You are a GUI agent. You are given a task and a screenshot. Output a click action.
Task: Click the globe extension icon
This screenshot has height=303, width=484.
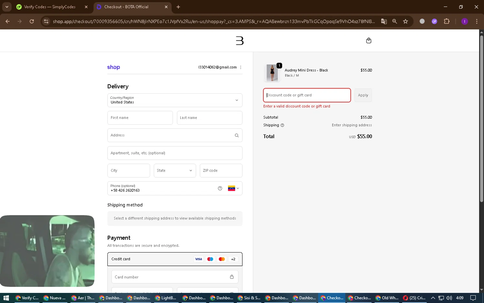point(422,21)
